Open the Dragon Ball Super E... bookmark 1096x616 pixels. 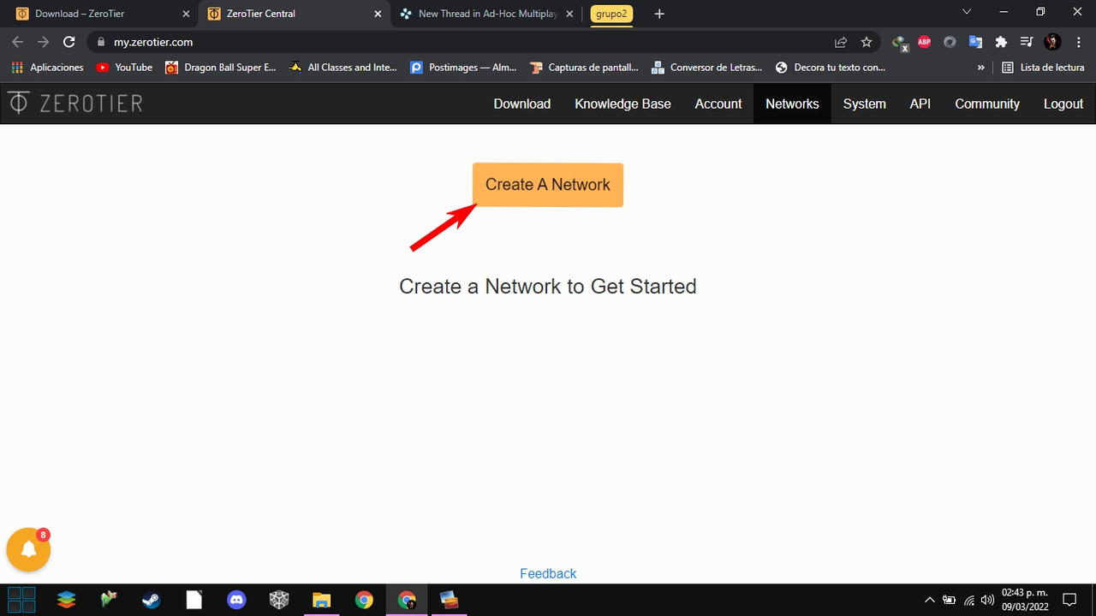pyautogui.click(x=221, y=68)
